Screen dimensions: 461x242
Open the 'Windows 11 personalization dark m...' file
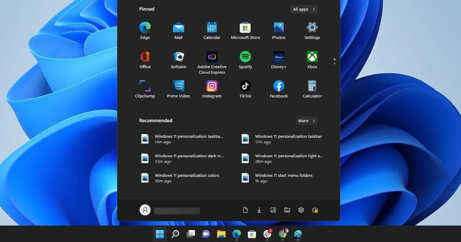point(182,159)
